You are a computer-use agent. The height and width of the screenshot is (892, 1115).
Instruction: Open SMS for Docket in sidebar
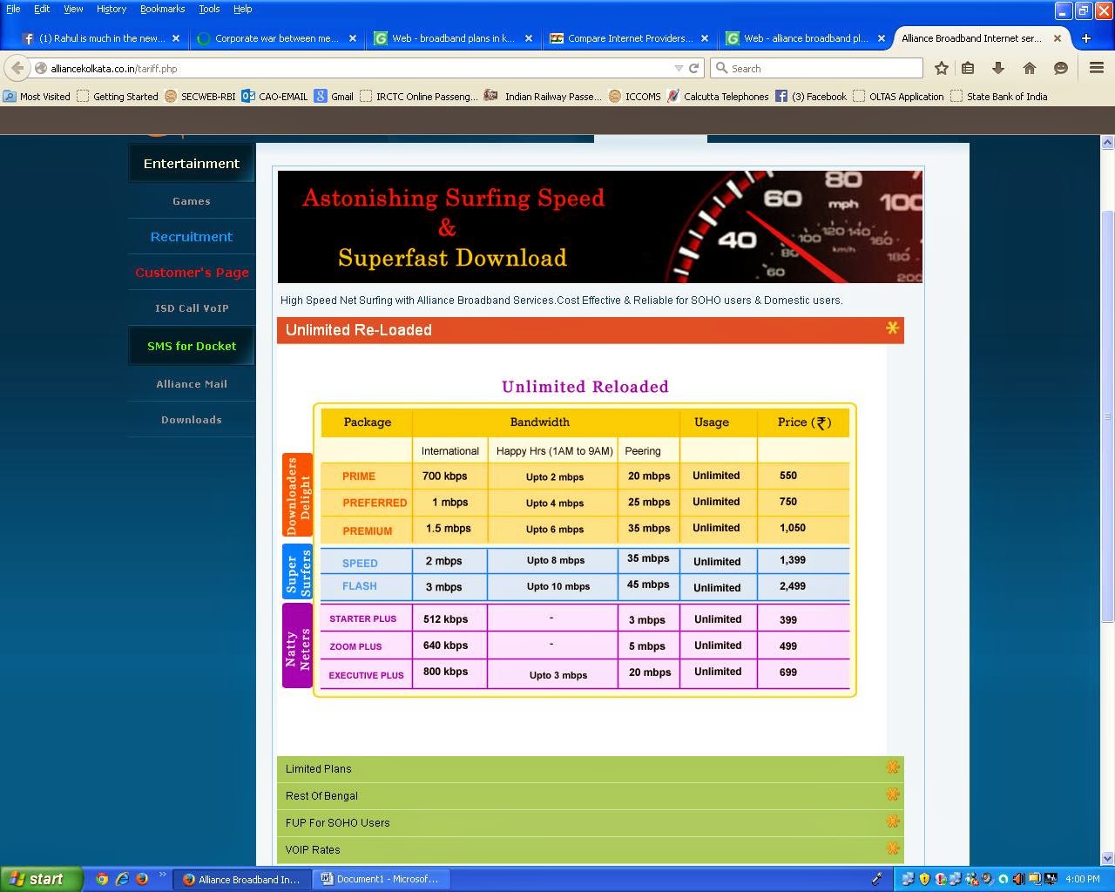click(192, 346)
